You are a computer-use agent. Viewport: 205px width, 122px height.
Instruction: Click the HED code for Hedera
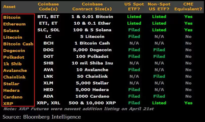point(48,90)
